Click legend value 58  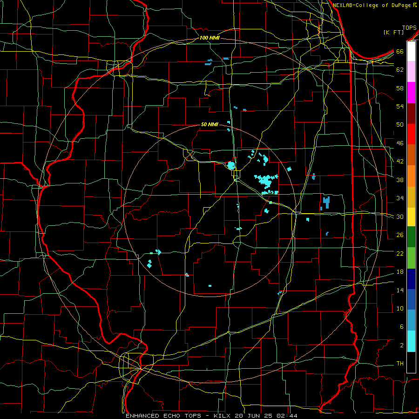click(400, 88)
